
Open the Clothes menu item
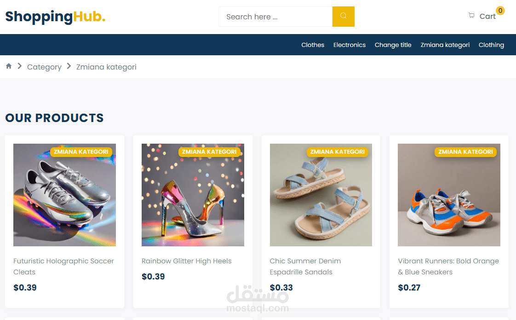point(313,45)
